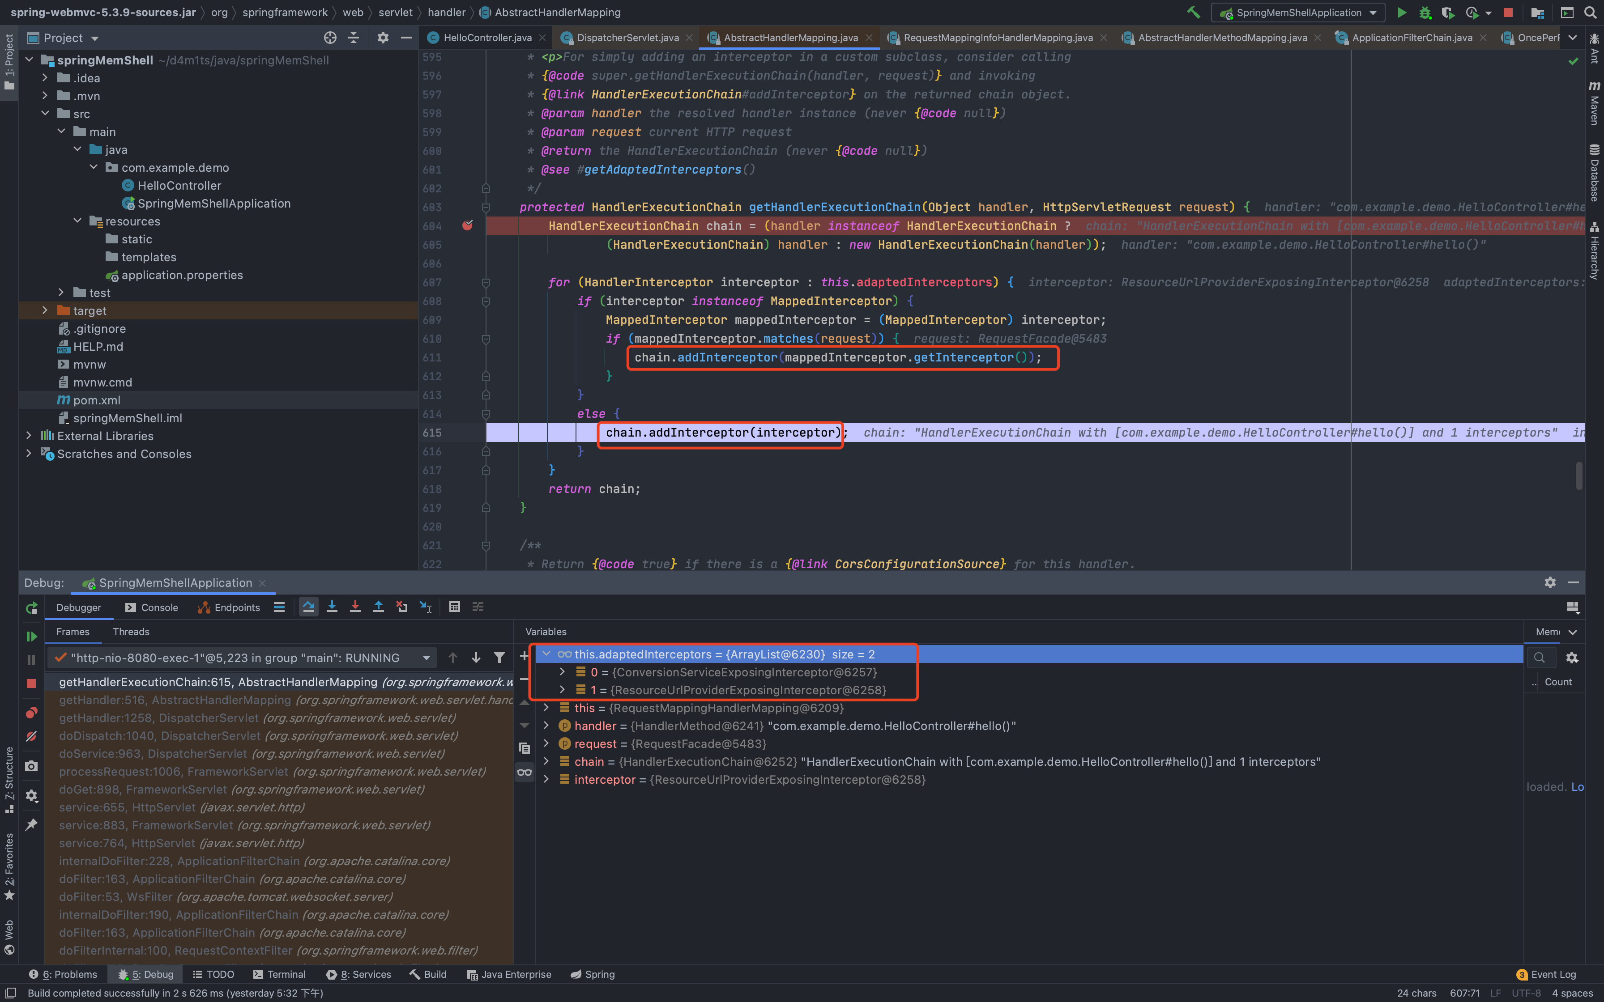
Task: Click the editor vertical scrollbar thumb
Action: [x=1579, y=476]
